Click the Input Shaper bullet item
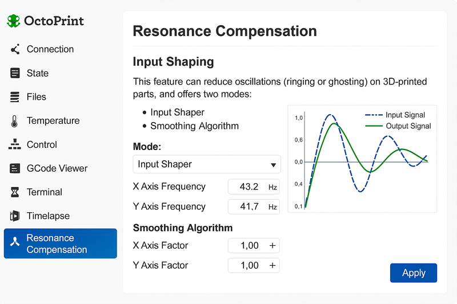 (177, 112)
